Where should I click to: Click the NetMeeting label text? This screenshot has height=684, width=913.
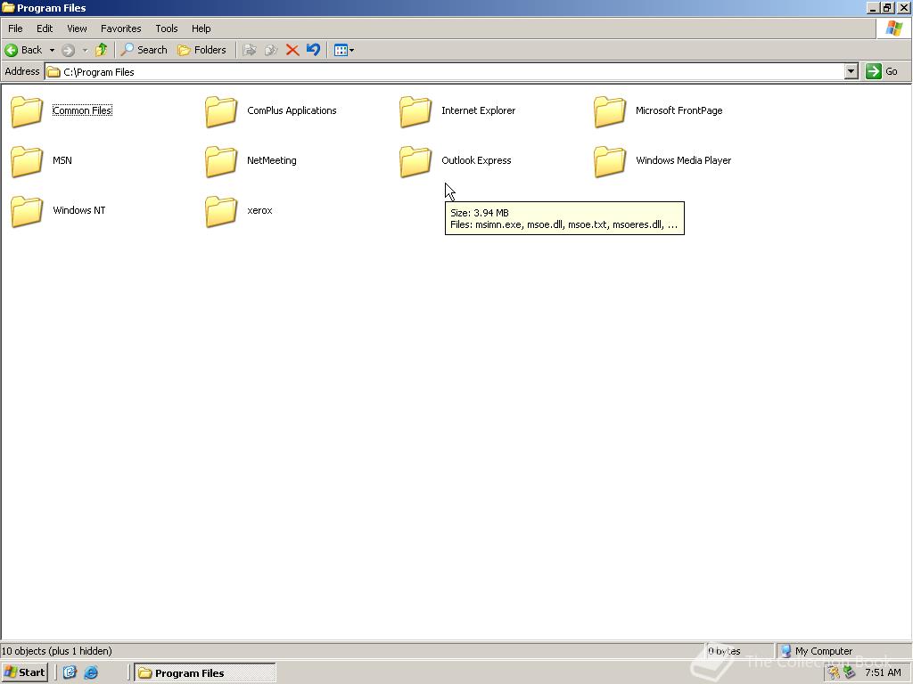(272, 160)
